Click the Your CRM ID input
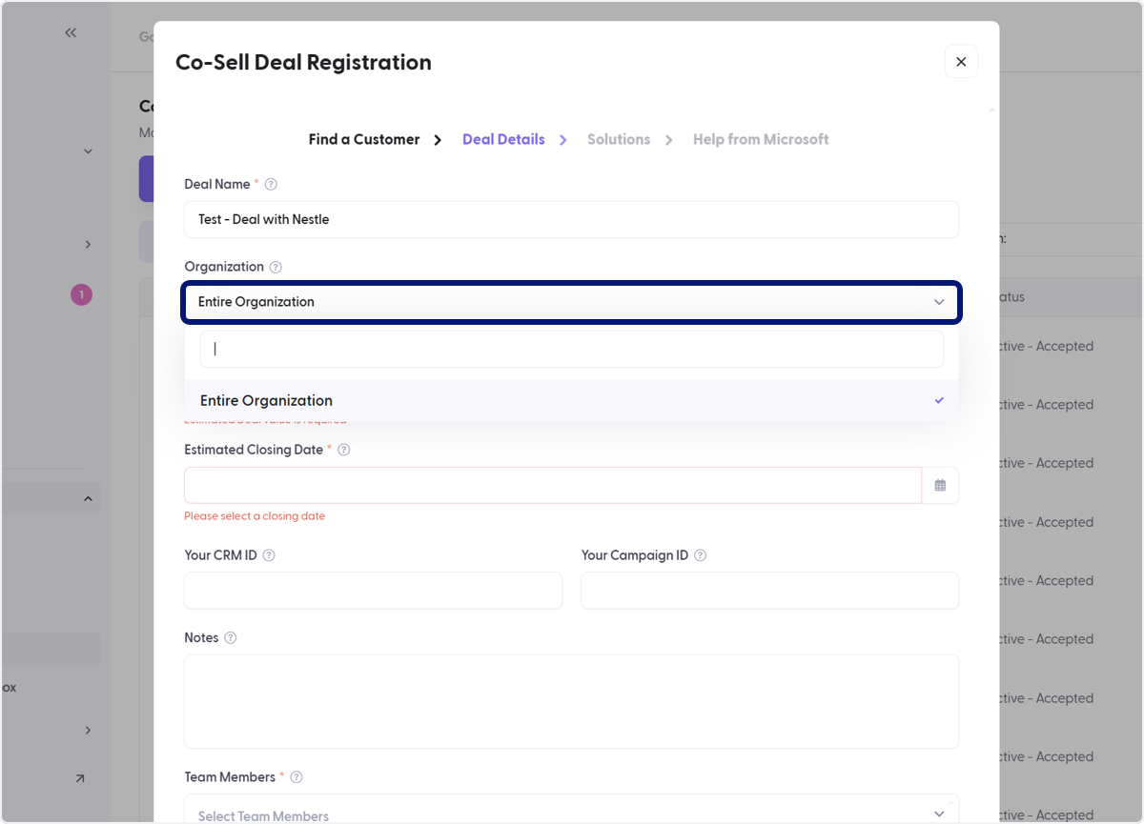 click(x=374, y=591)
